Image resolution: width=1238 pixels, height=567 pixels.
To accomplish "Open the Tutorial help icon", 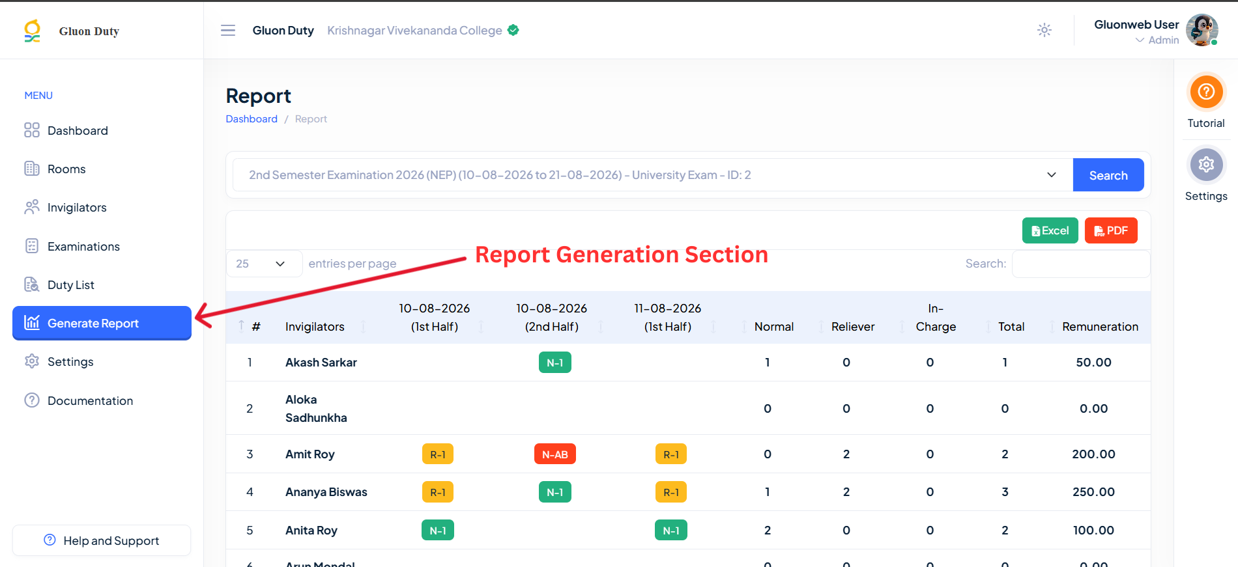I will 1206,92.
